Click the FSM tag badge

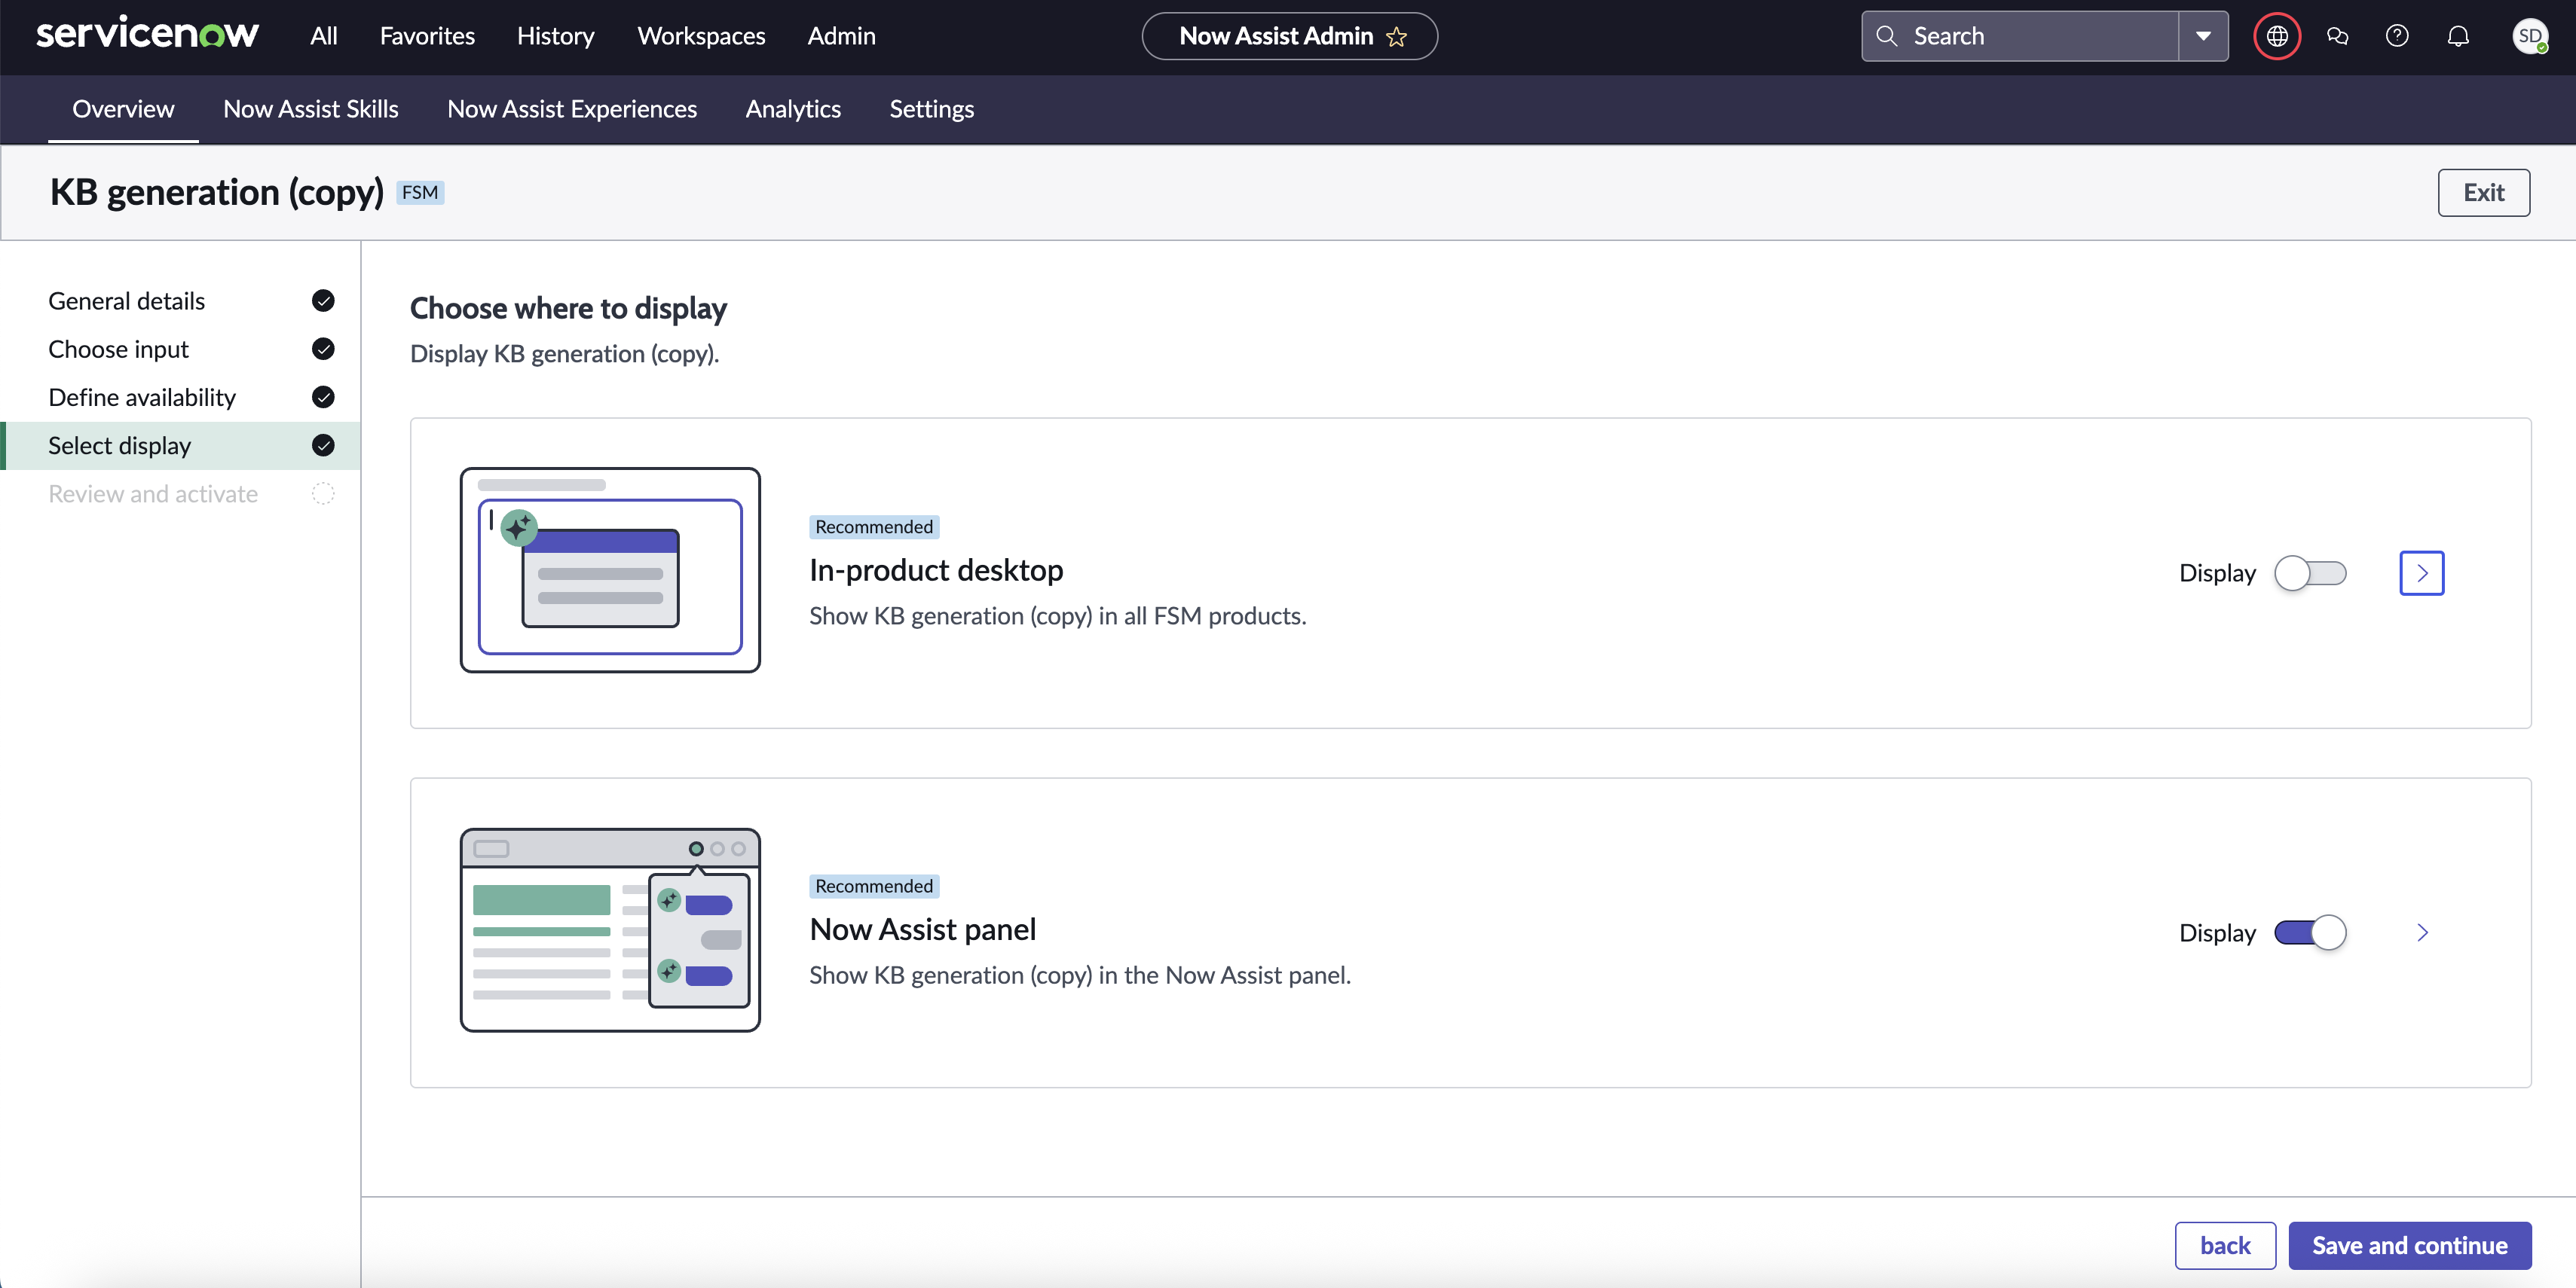pos(420,192)
